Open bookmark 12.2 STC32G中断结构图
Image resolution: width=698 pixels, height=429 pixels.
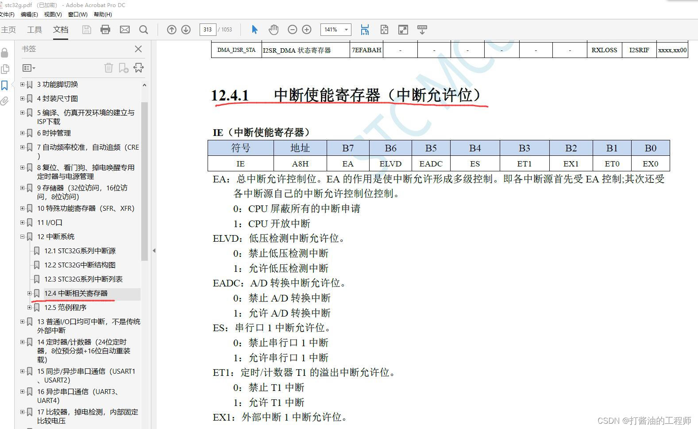[80, 265]
